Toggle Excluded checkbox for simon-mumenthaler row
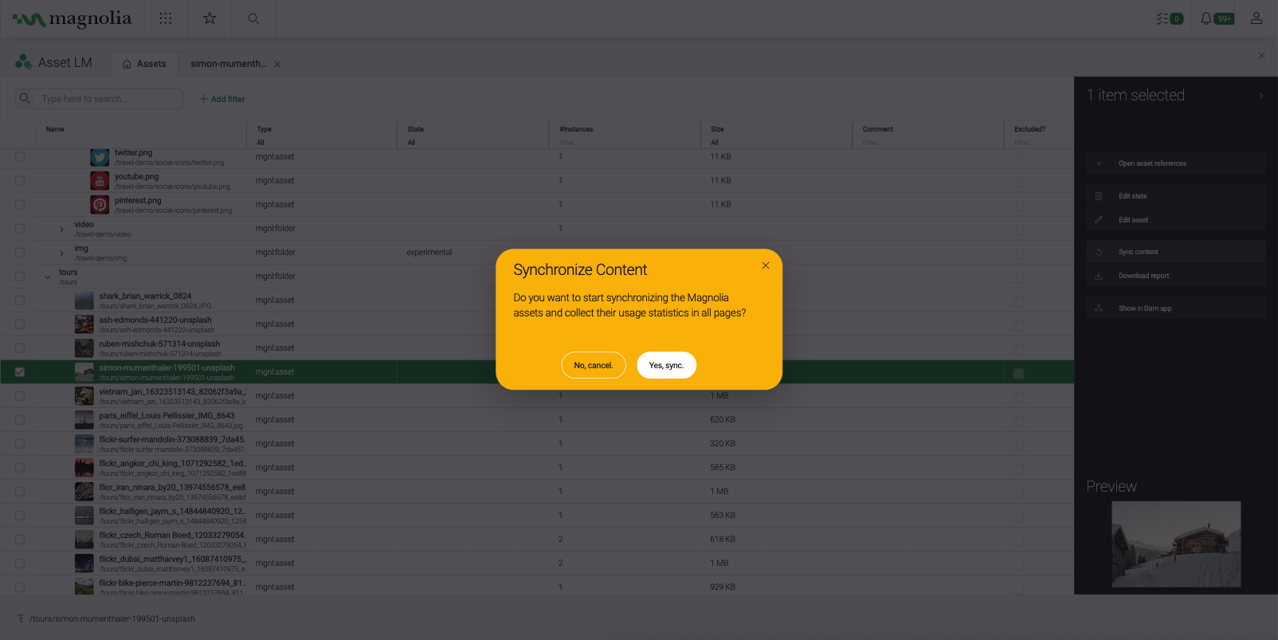 coord(1018,373)
